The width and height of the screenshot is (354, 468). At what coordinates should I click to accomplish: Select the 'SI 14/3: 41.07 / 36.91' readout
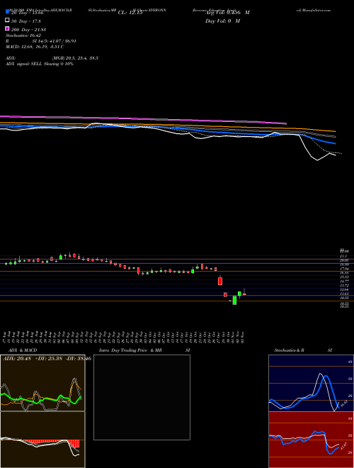tap(55, 41)
